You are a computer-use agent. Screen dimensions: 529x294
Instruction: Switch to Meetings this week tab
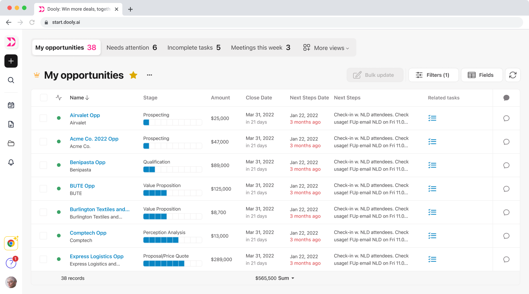[261, 47]
